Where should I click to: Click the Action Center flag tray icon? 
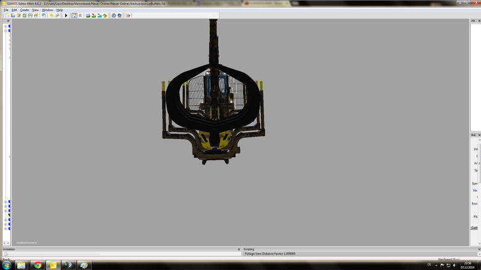(442, 265)
